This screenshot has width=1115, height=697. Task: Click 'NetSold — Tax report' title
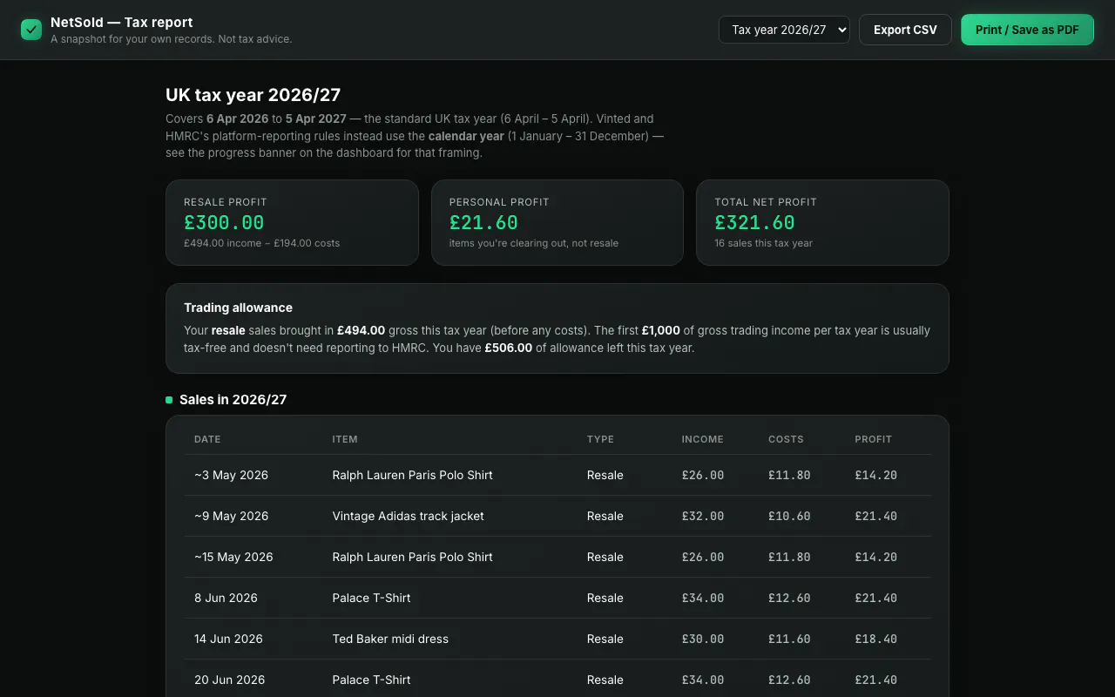[x=122, y=23]
